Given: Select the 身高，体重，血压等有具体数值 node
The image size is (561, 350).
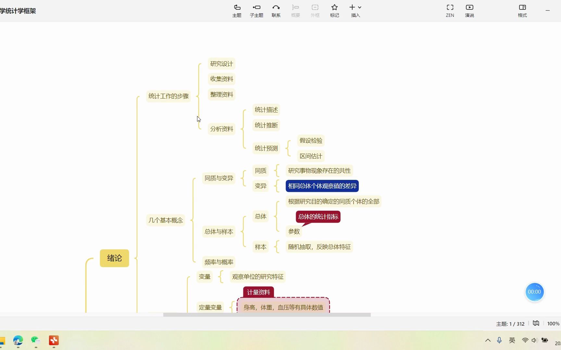Looking at the screenshot, I should 283,307.
